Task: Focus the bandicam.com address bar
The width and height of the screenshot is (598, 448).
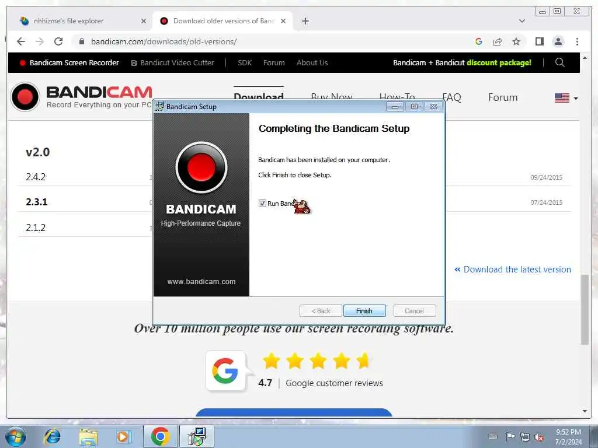Action: [267, 41]
